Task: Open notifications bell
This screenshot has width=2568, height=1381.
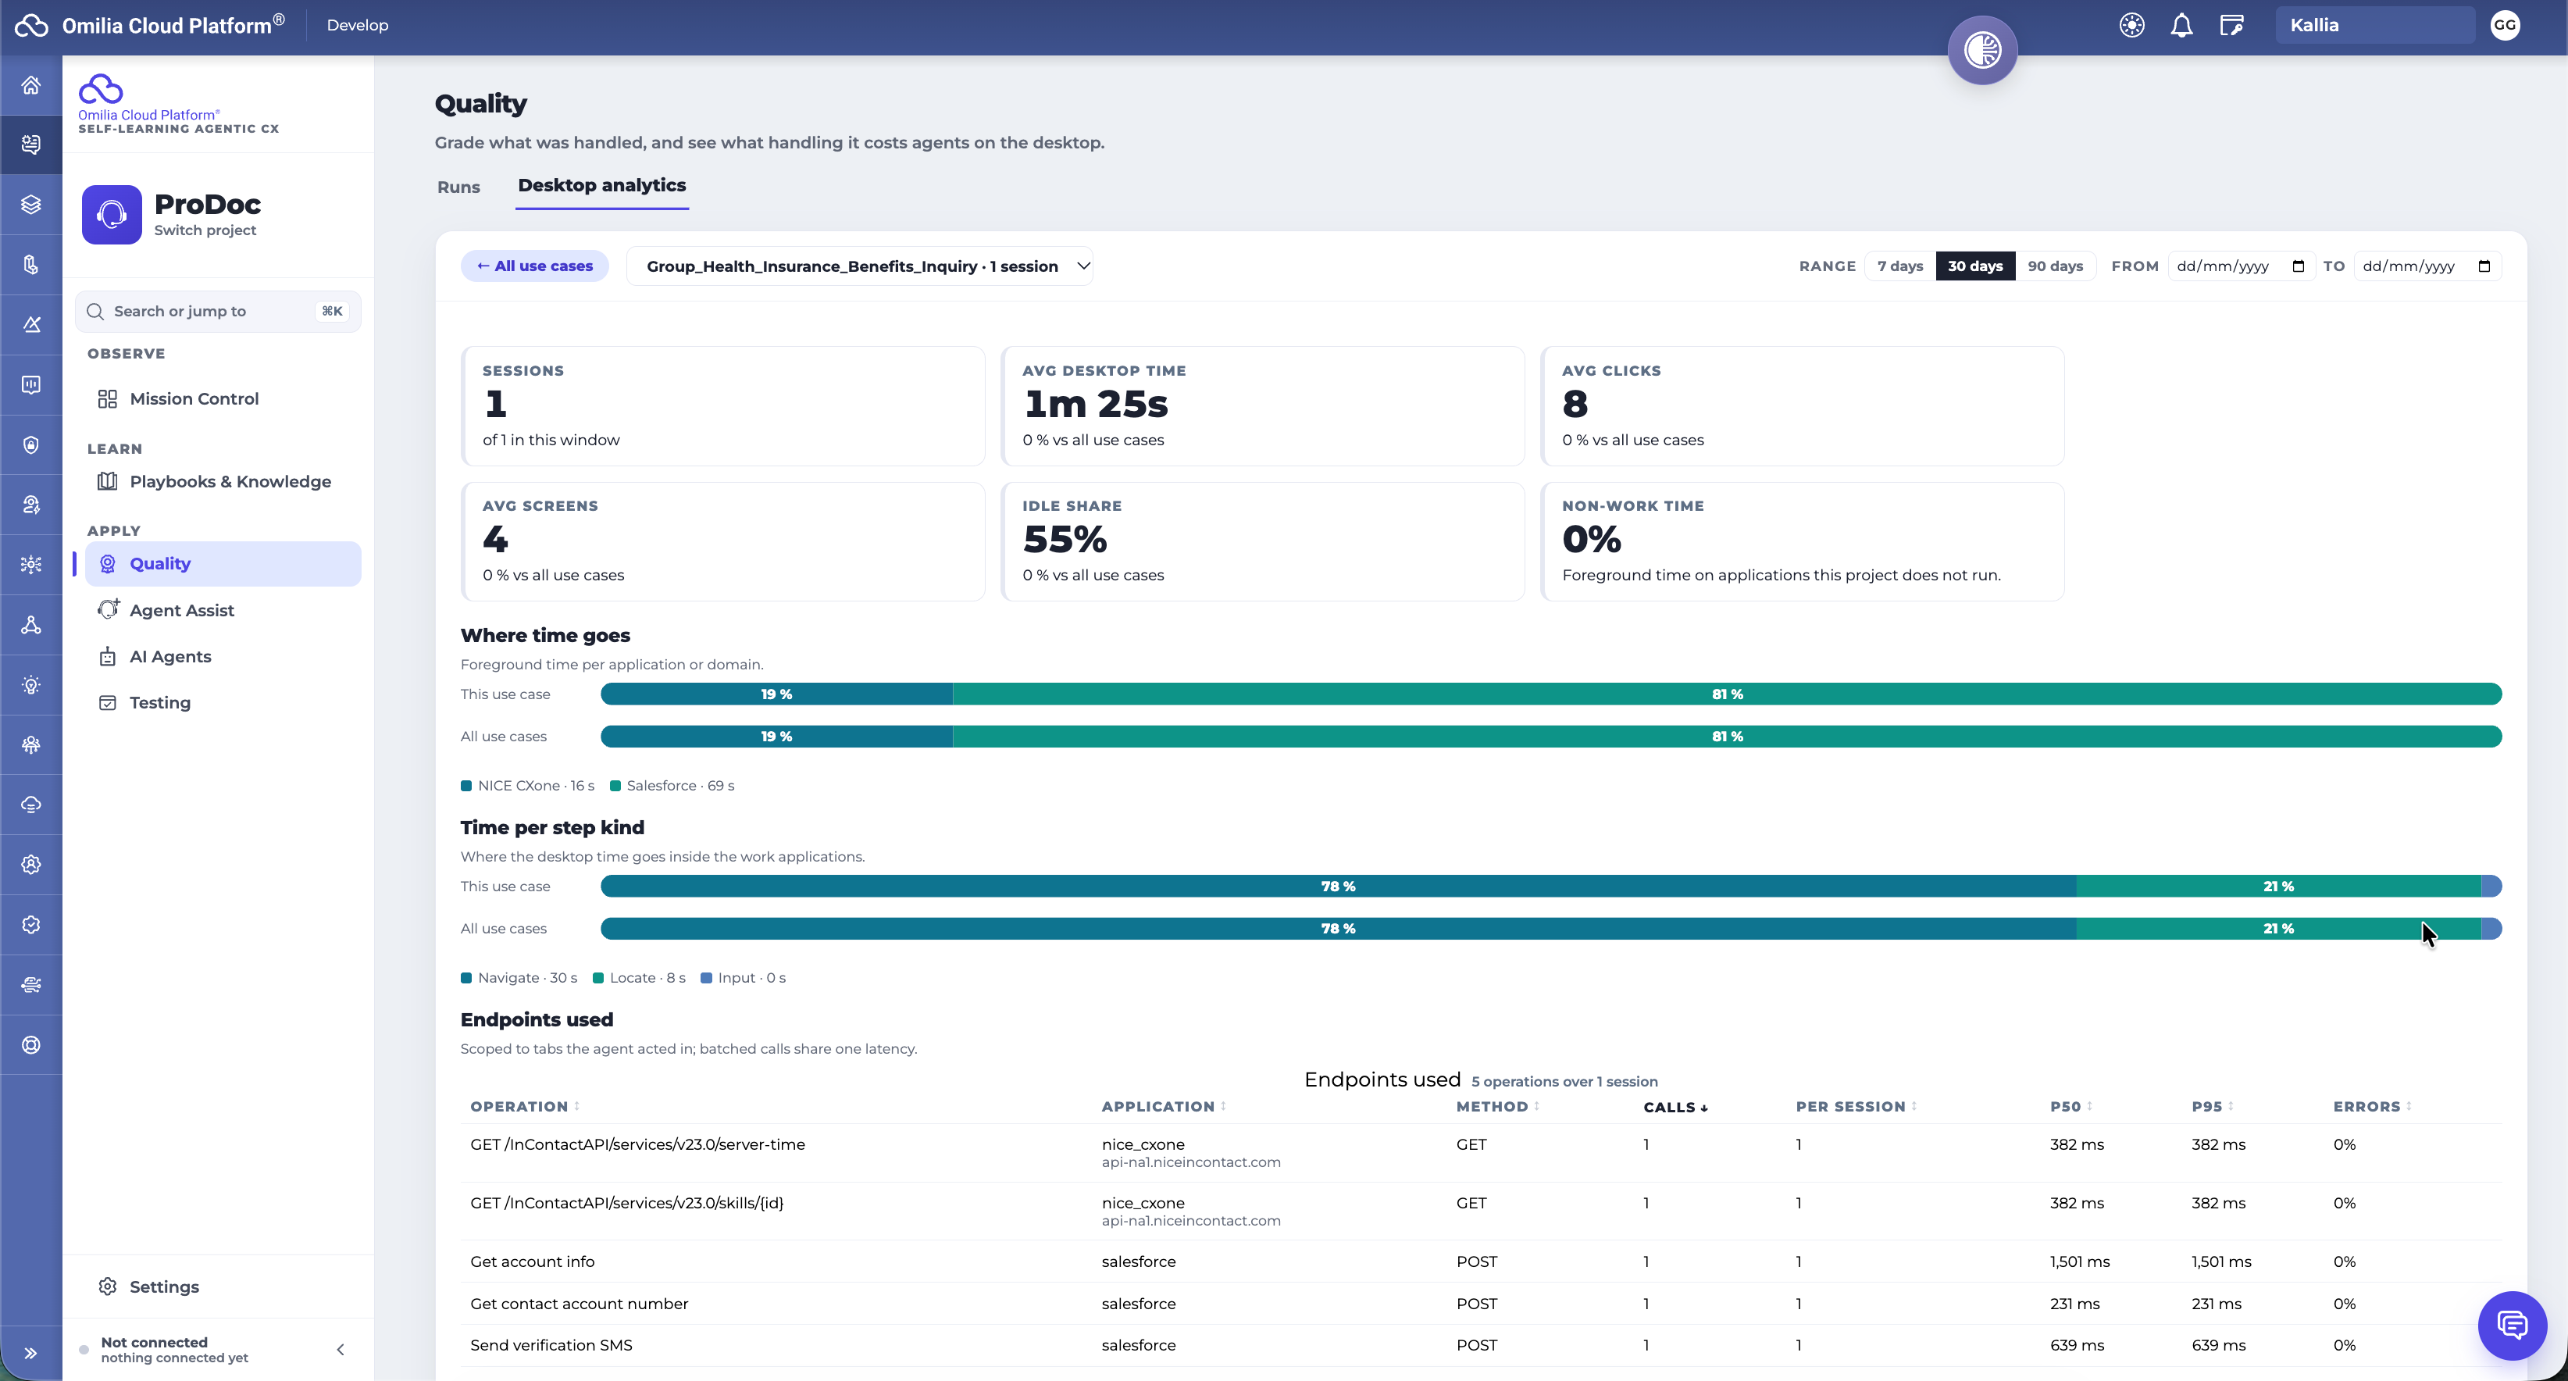Action: pyautogui.click(x=2181, y=26)
